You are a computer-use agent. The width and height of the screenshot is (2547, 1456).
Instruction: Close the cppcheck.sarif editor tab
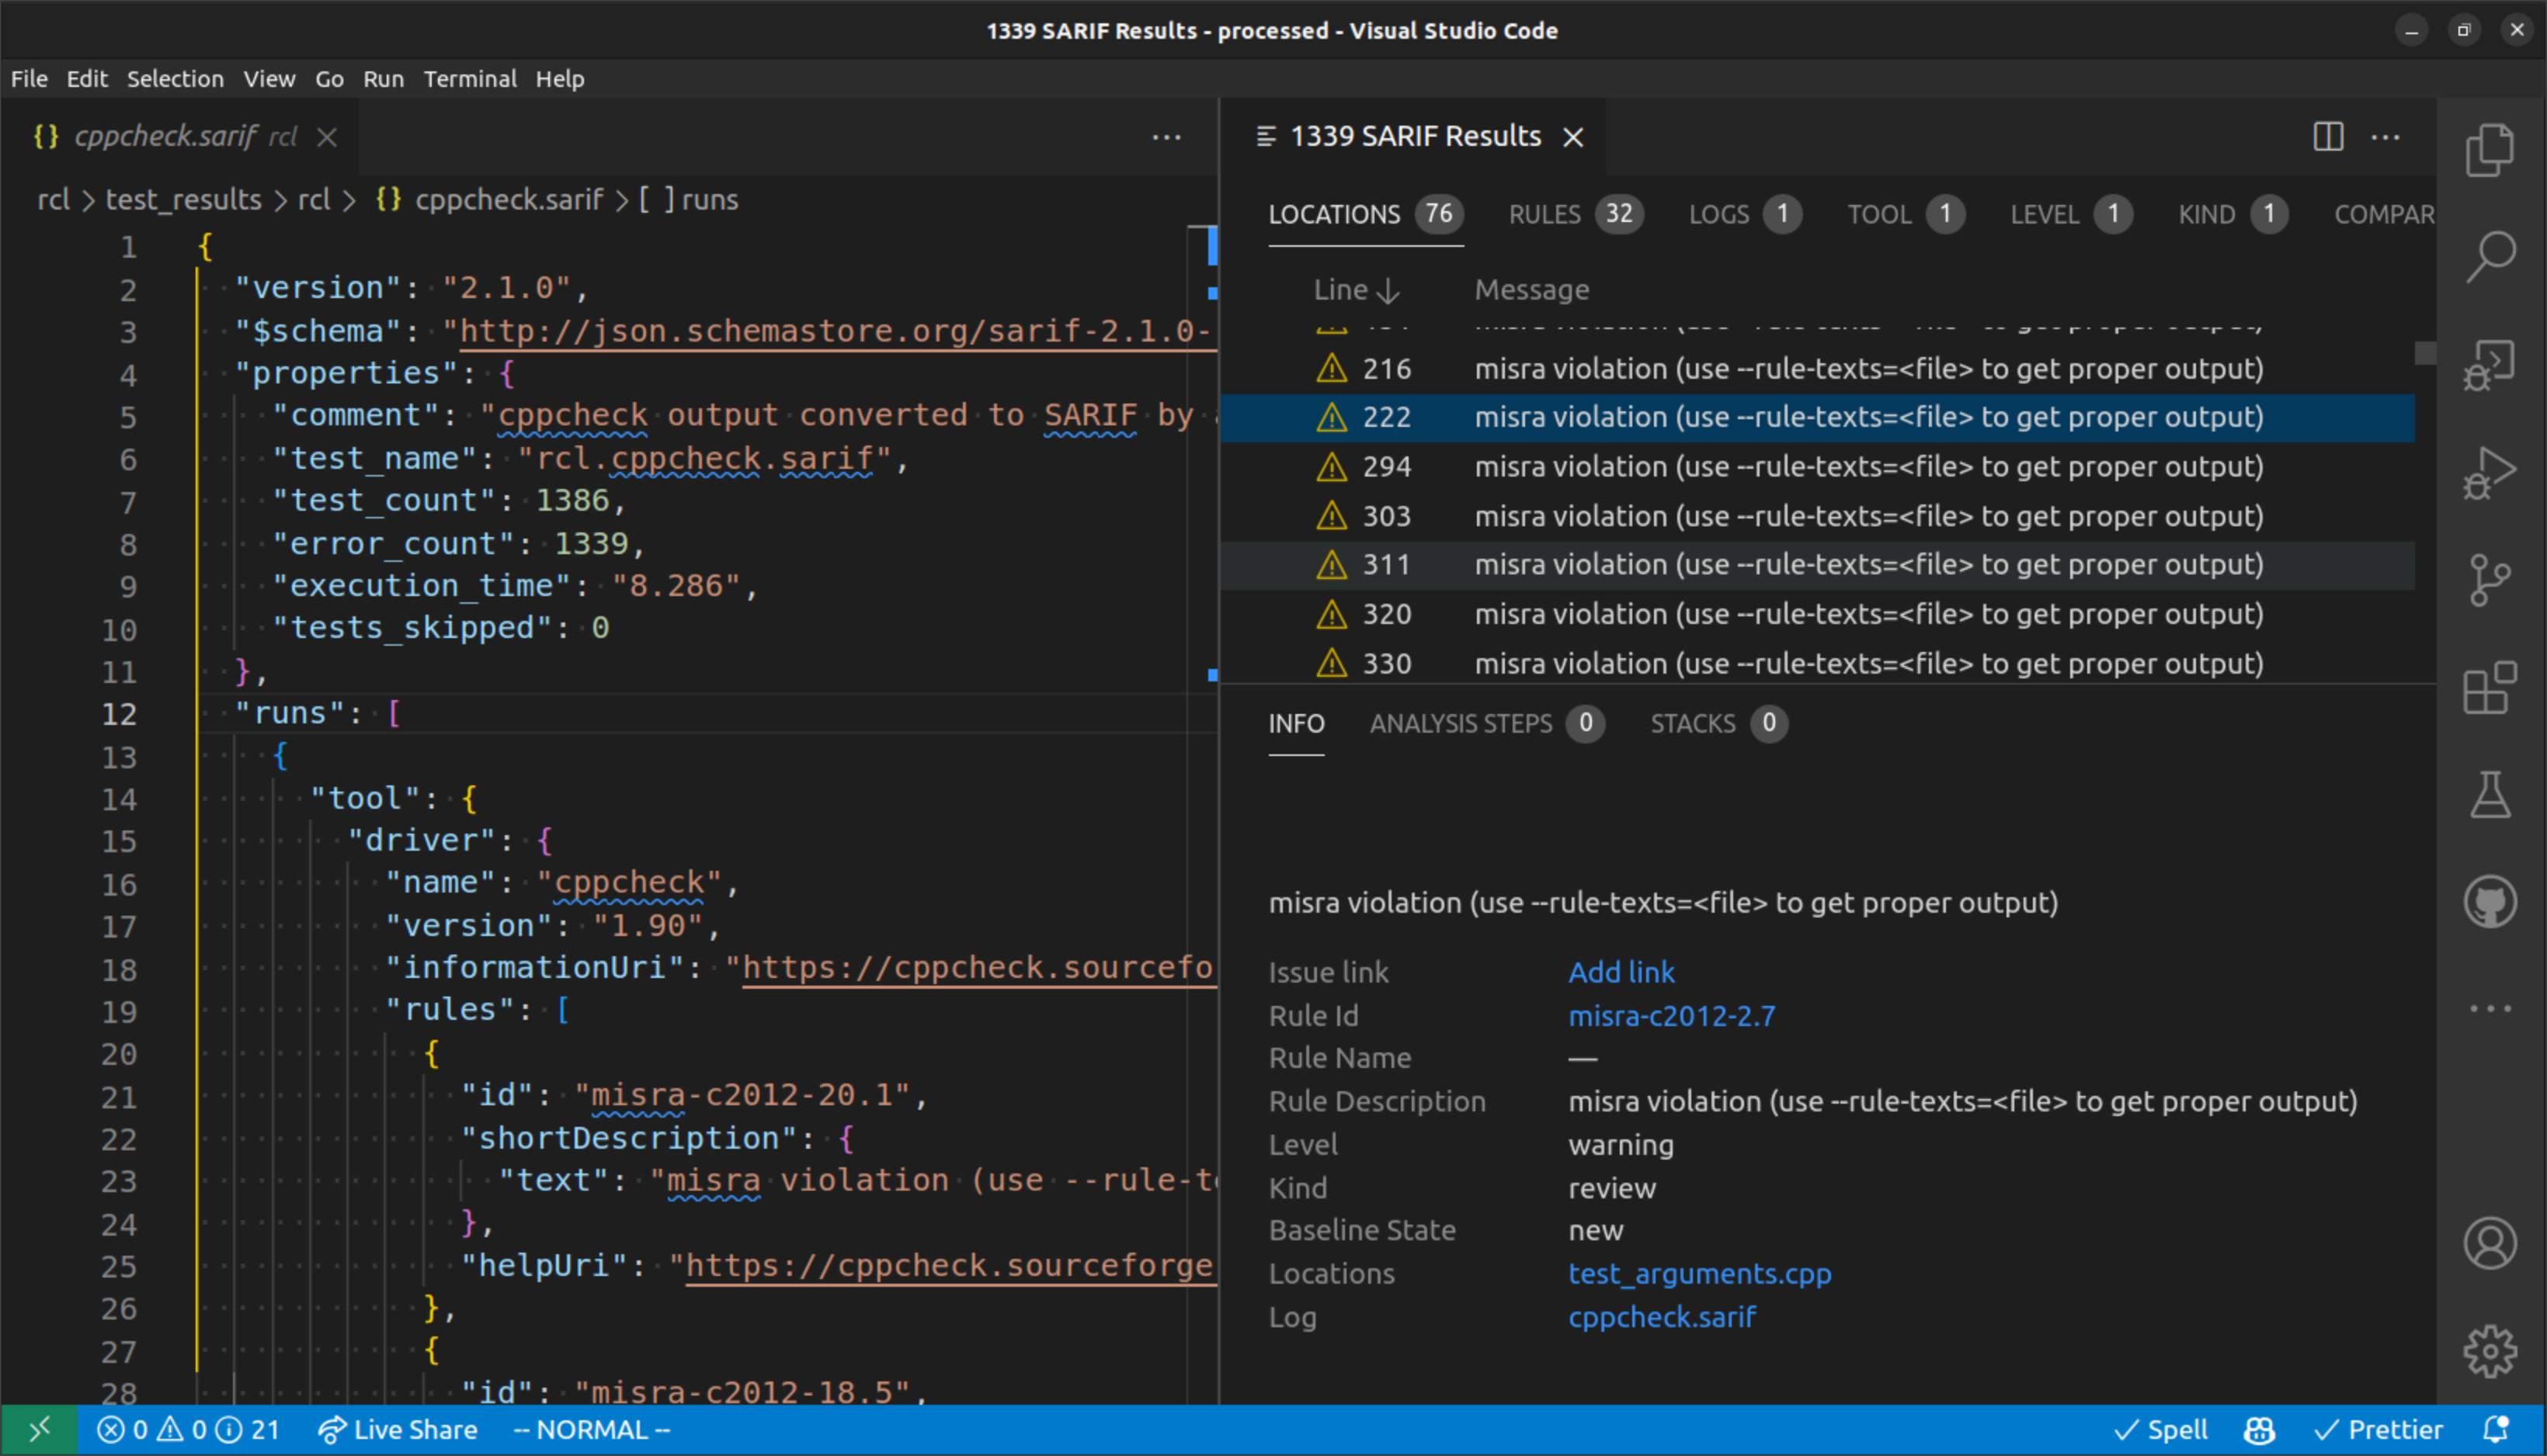(327, 137)
